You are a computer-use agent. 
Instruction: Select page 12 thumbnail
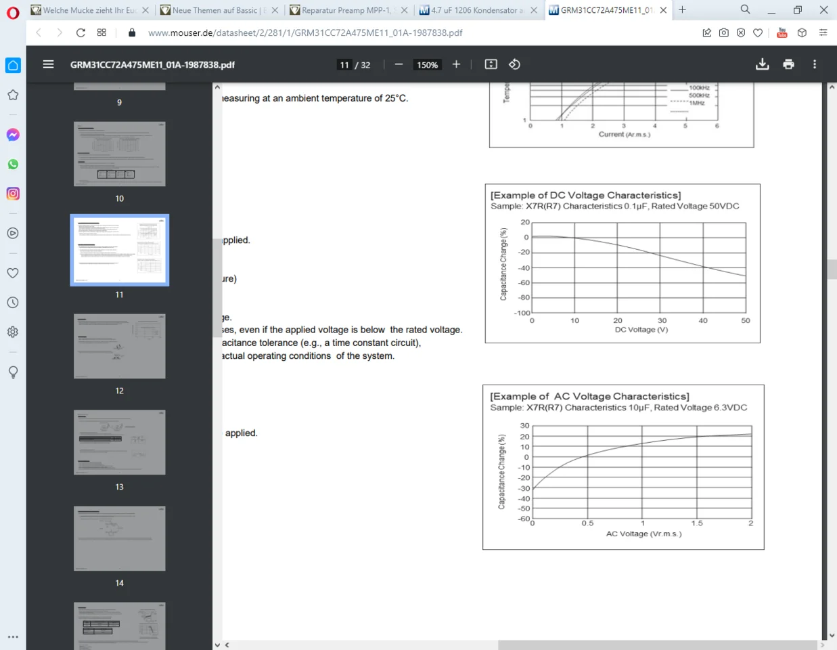point(119,346)
